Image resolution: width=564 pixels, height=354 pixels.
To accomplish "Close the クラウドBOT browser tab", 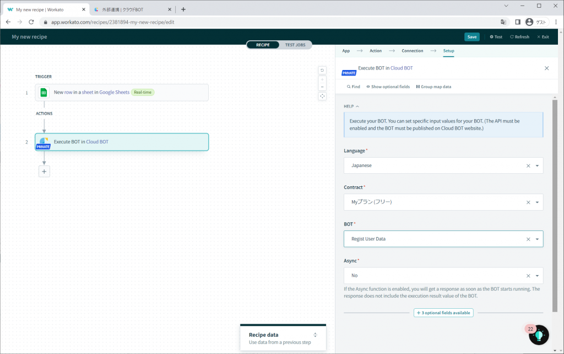I will coord(170,9).
